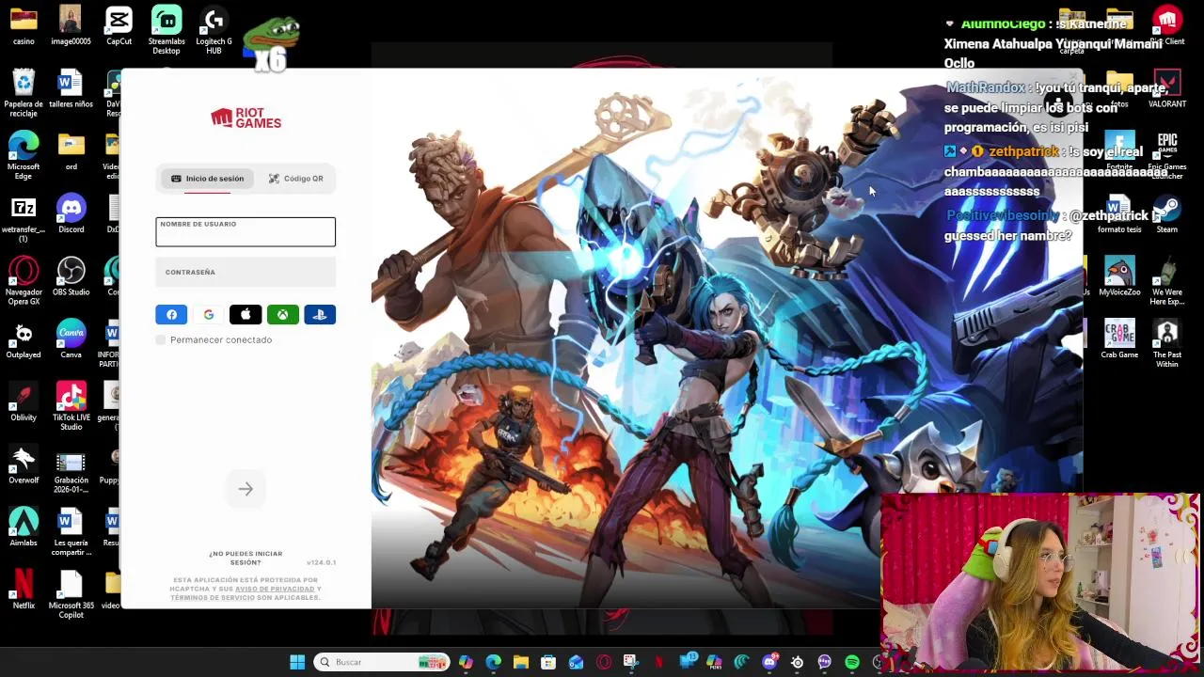Sign in with the Xbox button
This screenshot has width=1204, height=677.
[282, 315]
